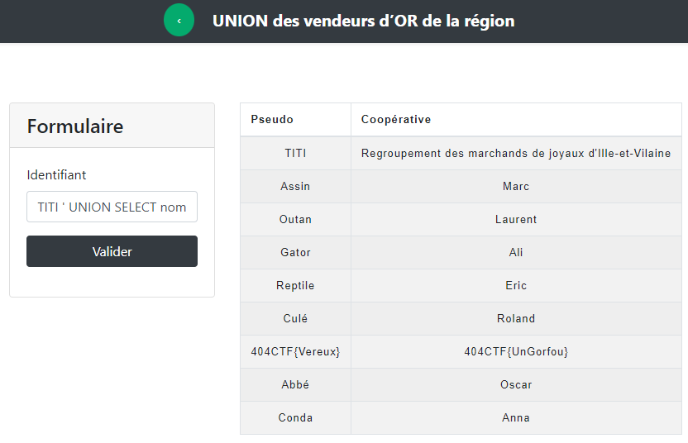Click the 404CTF{UnGorfou} cell
Screen dimensions: 688x443
516,351
